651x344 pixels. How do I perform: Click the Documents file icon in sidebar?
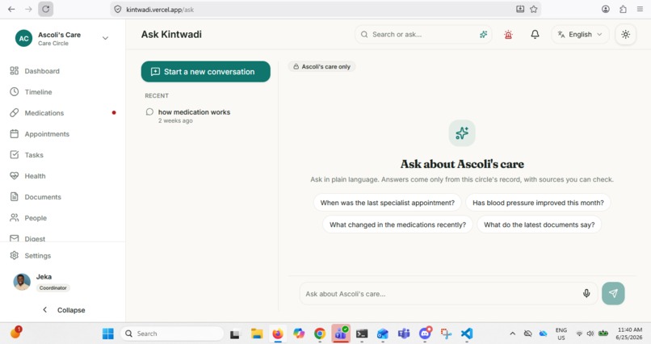[x=14, y=197]
